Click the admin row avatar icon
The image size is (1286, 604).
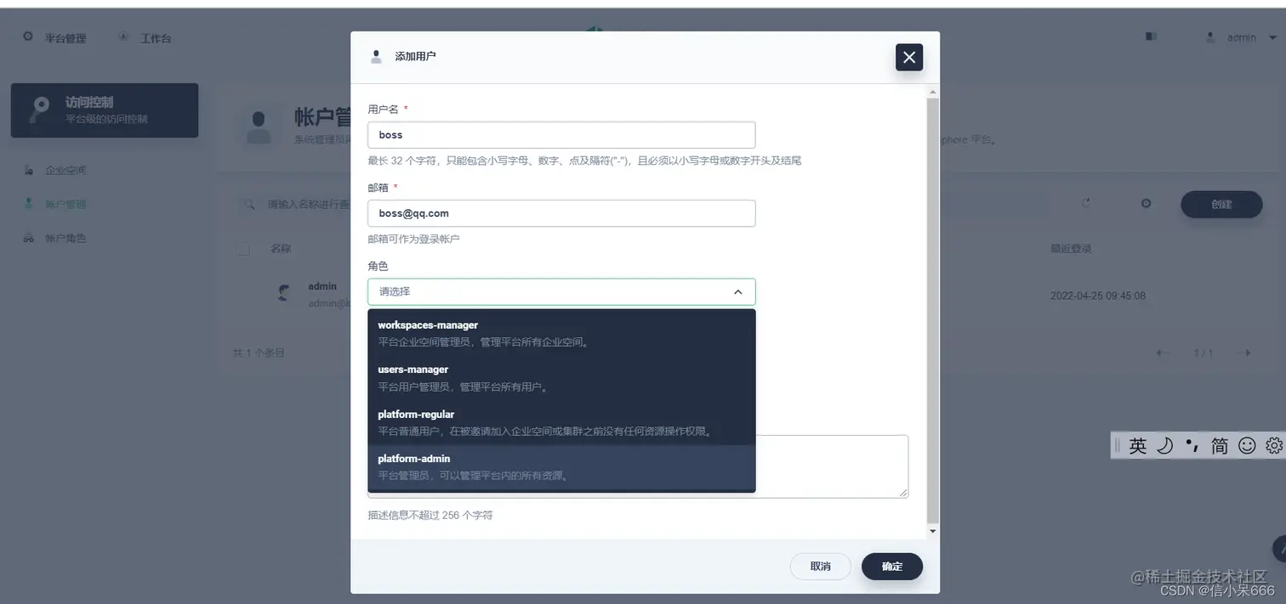click(x=285, y=294)
